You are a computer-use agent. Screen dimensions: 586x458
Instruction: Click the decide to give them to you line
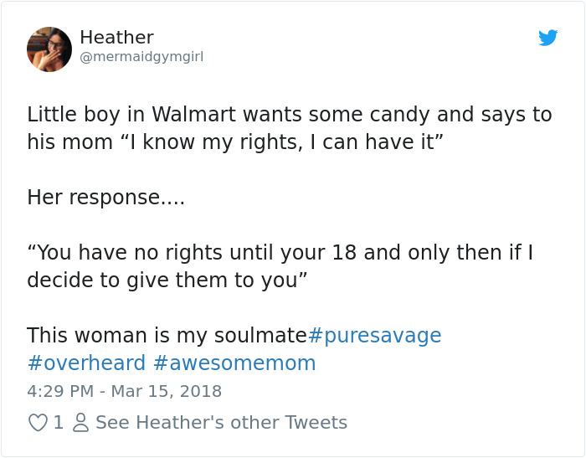167,280
